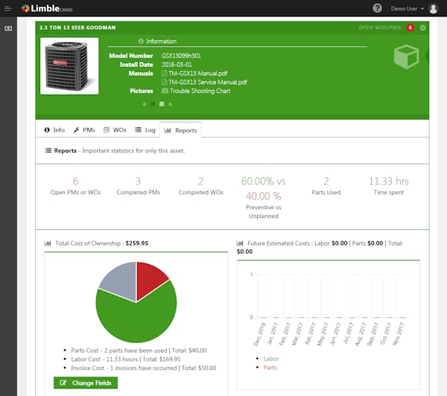The image size is (447, 396).
Task: Click the Labor Cost summary line
Action: click(x=126, y=359)
